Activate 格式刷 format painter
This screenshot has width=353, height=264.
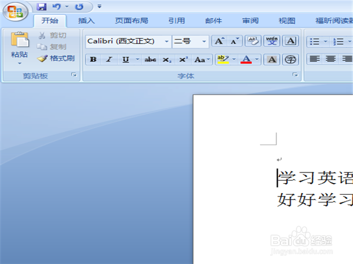point(56,58)
